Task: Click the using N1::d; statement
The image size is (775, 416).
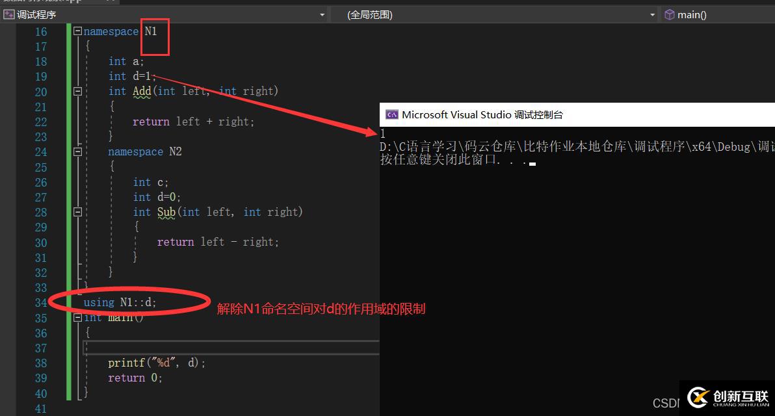Action: click(x=120, y=303)
